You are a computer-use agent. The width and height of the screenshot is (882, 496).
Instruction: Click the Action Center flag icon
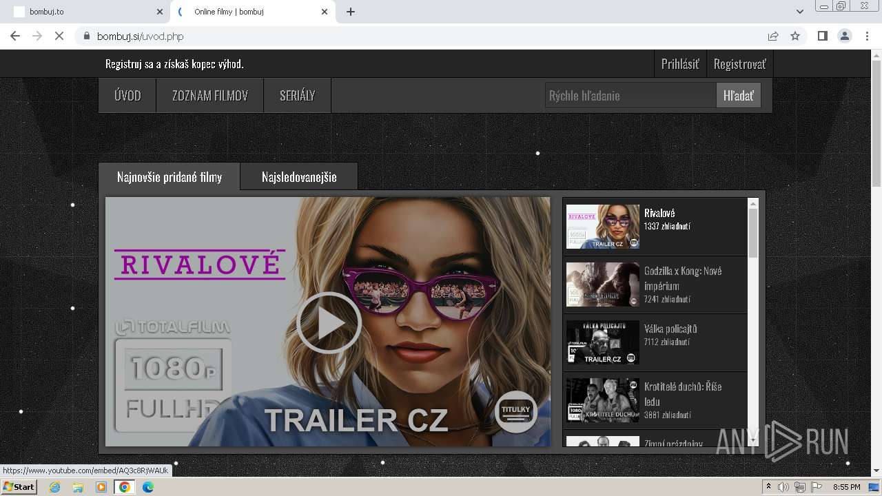point(817,487)
